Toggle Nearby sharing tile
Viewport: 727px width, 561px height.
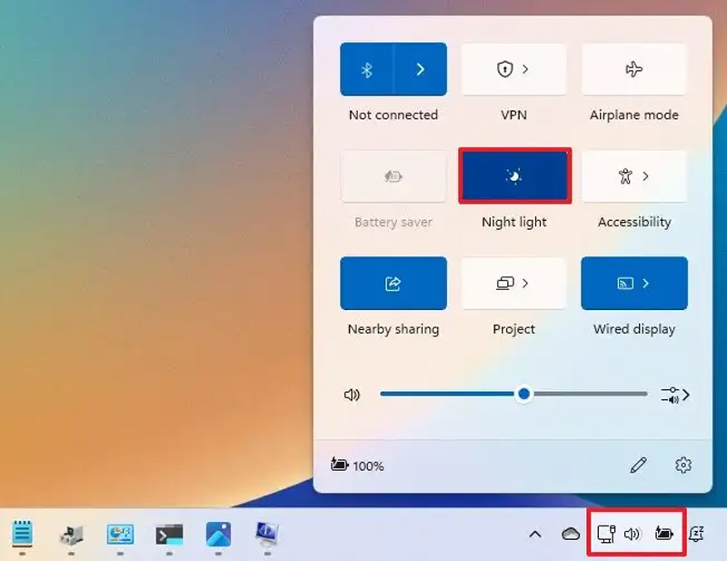click(393, 284)
